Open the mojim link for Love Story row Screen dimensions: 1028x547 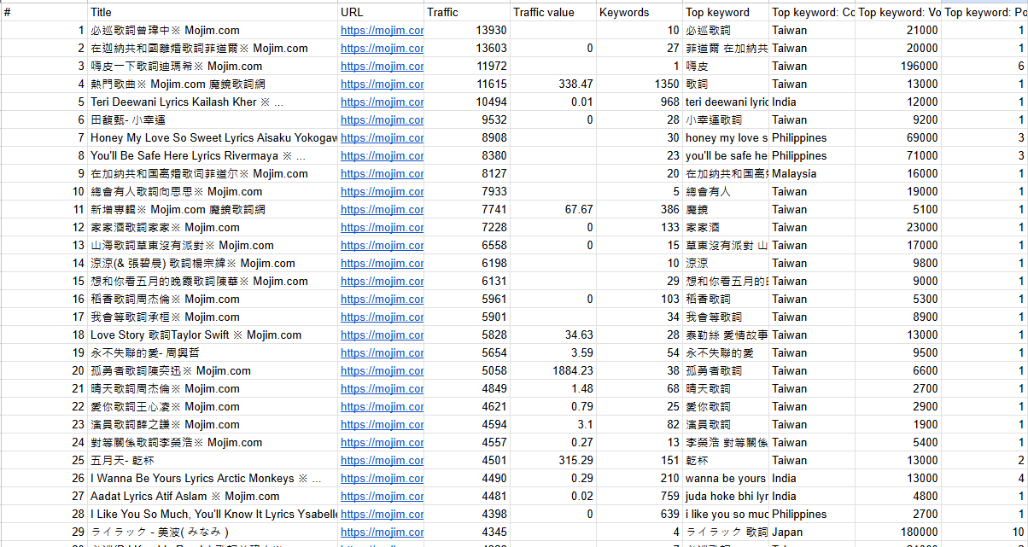pos(382,335)
